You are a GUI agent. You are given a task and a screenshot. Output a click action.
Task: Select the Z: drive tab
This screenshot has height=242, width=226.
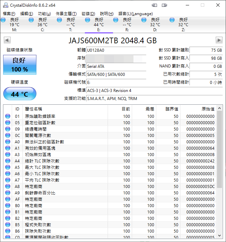[183, 25]
